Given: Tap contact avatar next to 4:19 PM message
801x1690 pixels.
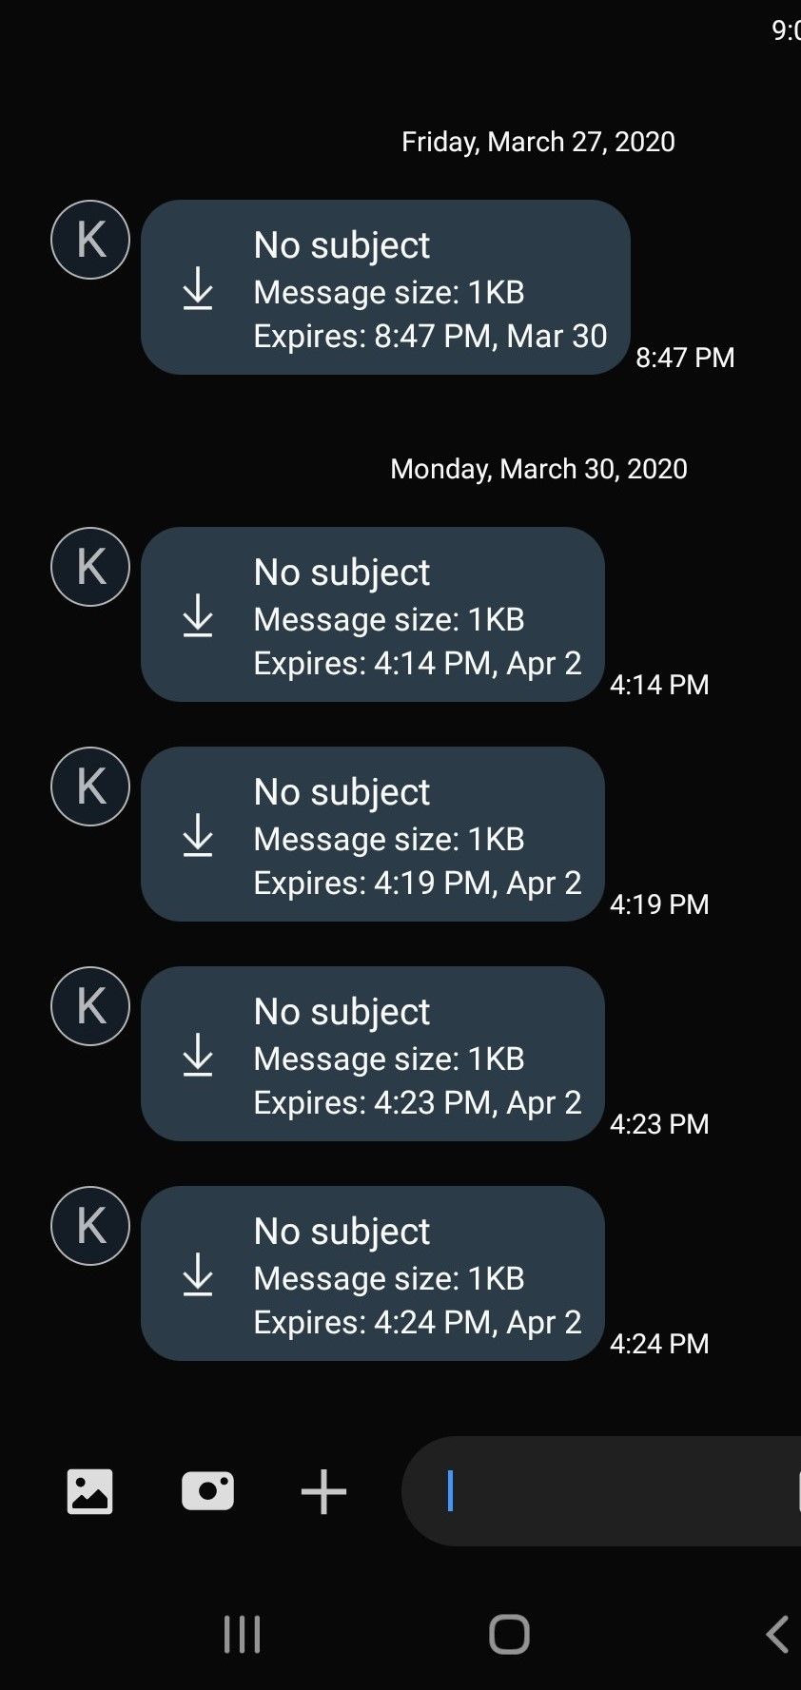Looking at the screenshot, I should click(90, 787).
